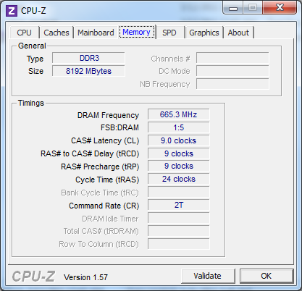Go to the SPD tab

(169, 33)
